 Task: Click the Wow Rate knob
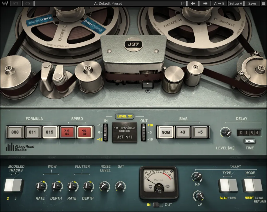click(40, 186)
